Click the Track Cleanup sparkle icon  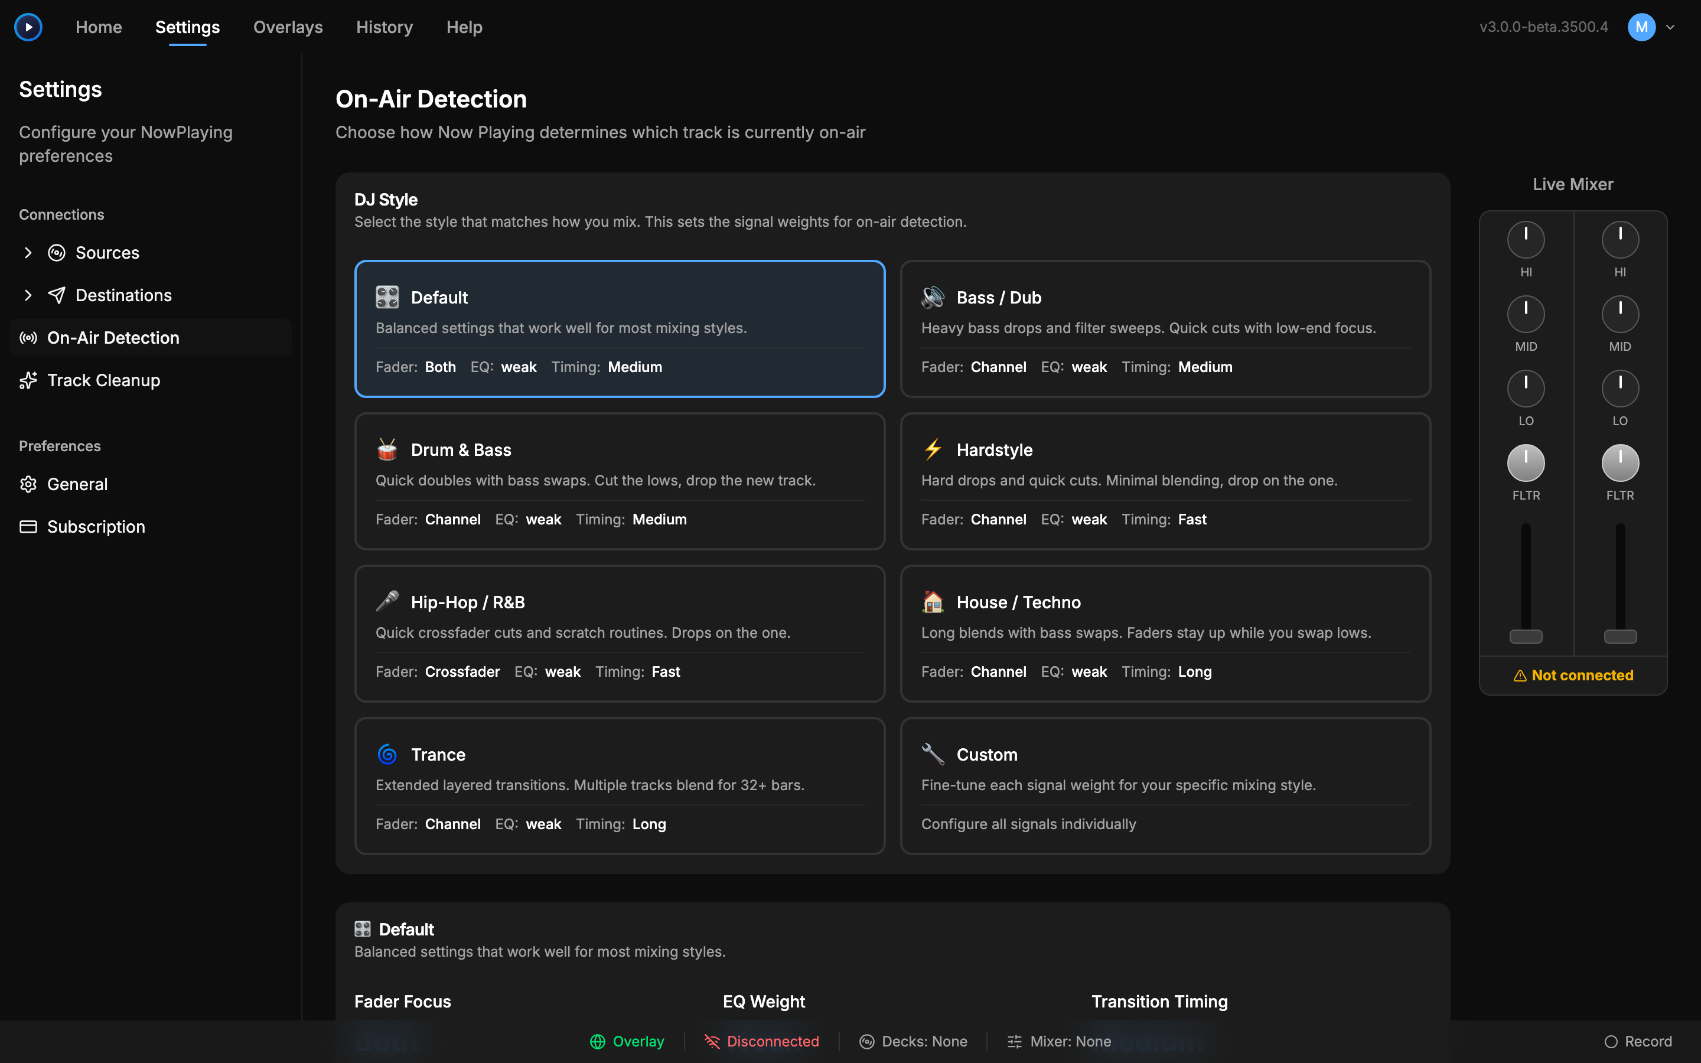tap(28, 380)
